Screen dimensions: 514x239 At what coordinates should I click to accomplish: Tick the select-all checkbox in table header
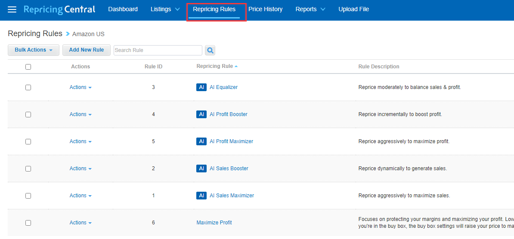(x=28, y=67)
